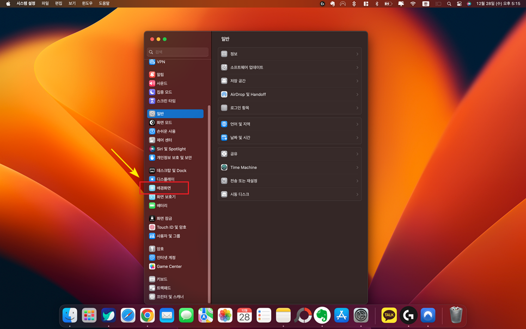Select 키보드 in sidebar
Image resolution: width=526 pixels, height=329 pixels.
[x=175, y=279]
